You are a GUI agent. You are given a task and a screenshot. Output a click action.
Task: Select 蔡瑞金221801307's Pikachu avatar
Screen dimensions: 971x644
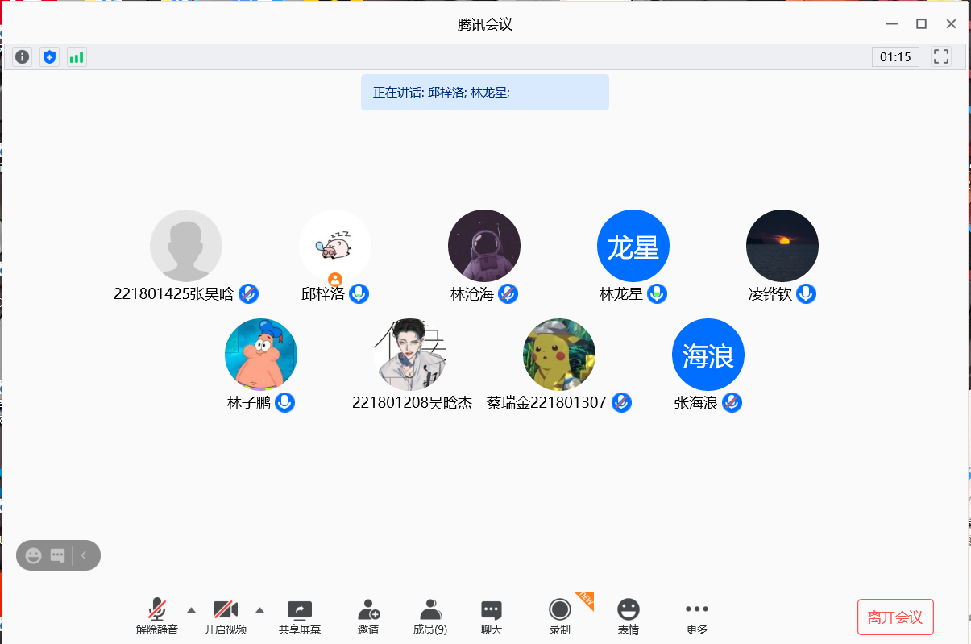point(559,355)
